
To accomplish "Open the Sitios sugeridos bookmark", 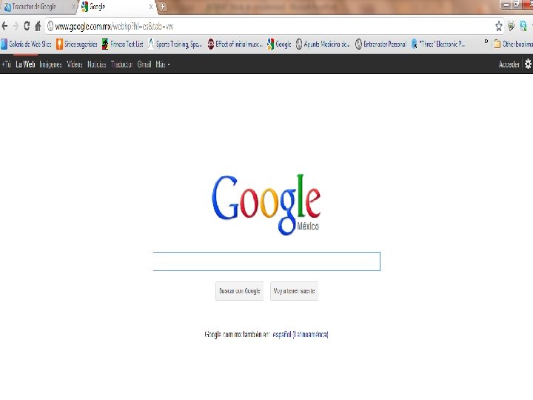I will [77, 44].
